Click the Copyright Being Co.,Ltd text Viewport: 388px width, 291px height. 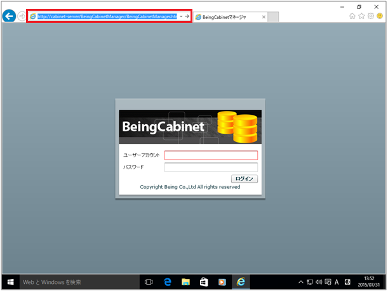190,187
